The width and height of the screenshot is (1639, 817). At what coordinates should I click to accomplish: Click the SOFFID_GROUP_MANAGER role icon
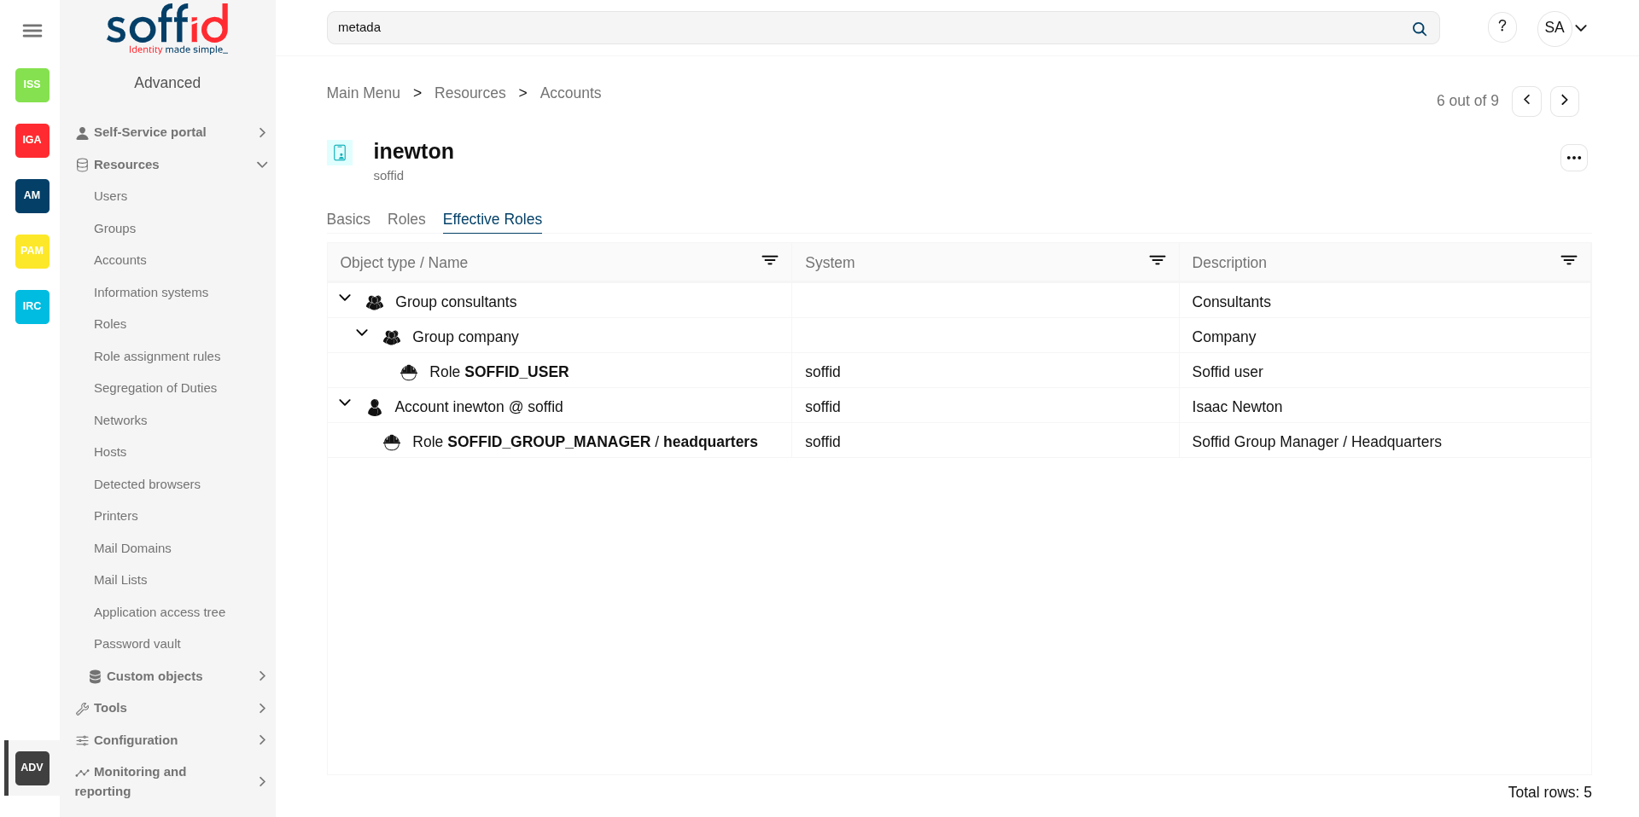[x=392, y=443]
